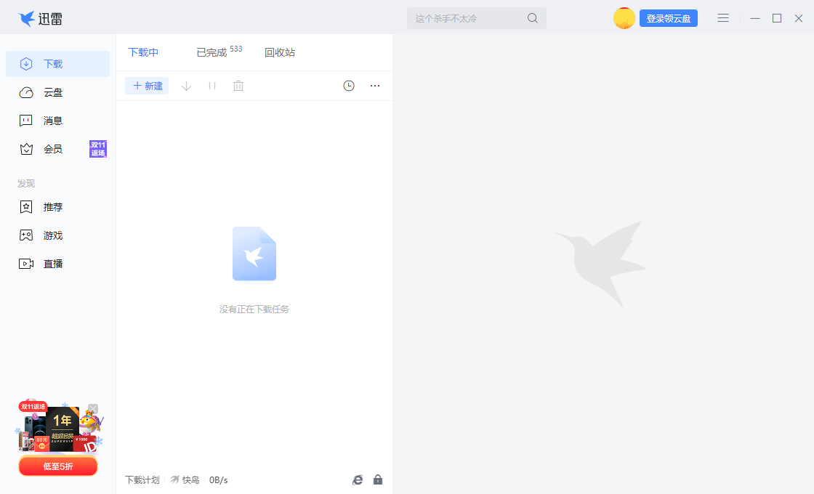This screenshot has width=814, height=494.
Task: Open the download history clock icon
Action: click(349, 86)
